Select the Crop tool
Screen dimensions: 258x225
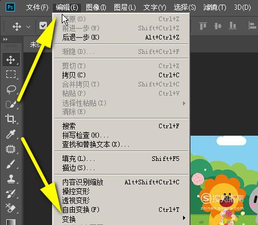point(11,119)
